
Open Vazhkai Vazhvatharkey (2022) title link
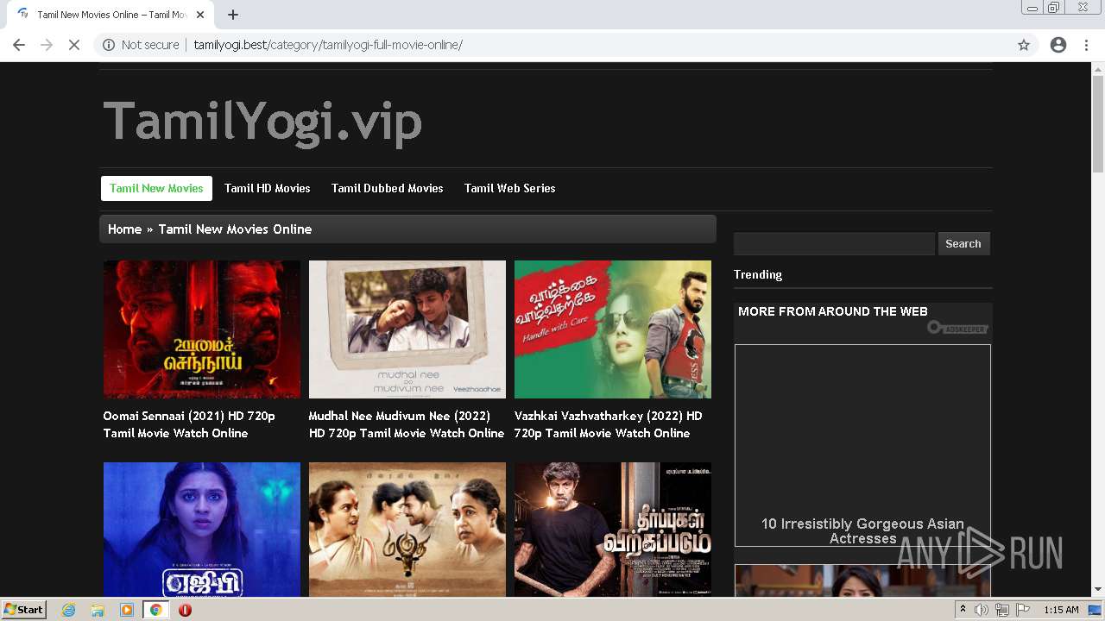click(x=609, y=424)
